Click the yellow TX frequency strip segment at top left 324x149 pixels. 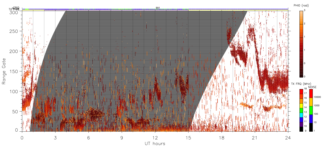coord(33,10)
